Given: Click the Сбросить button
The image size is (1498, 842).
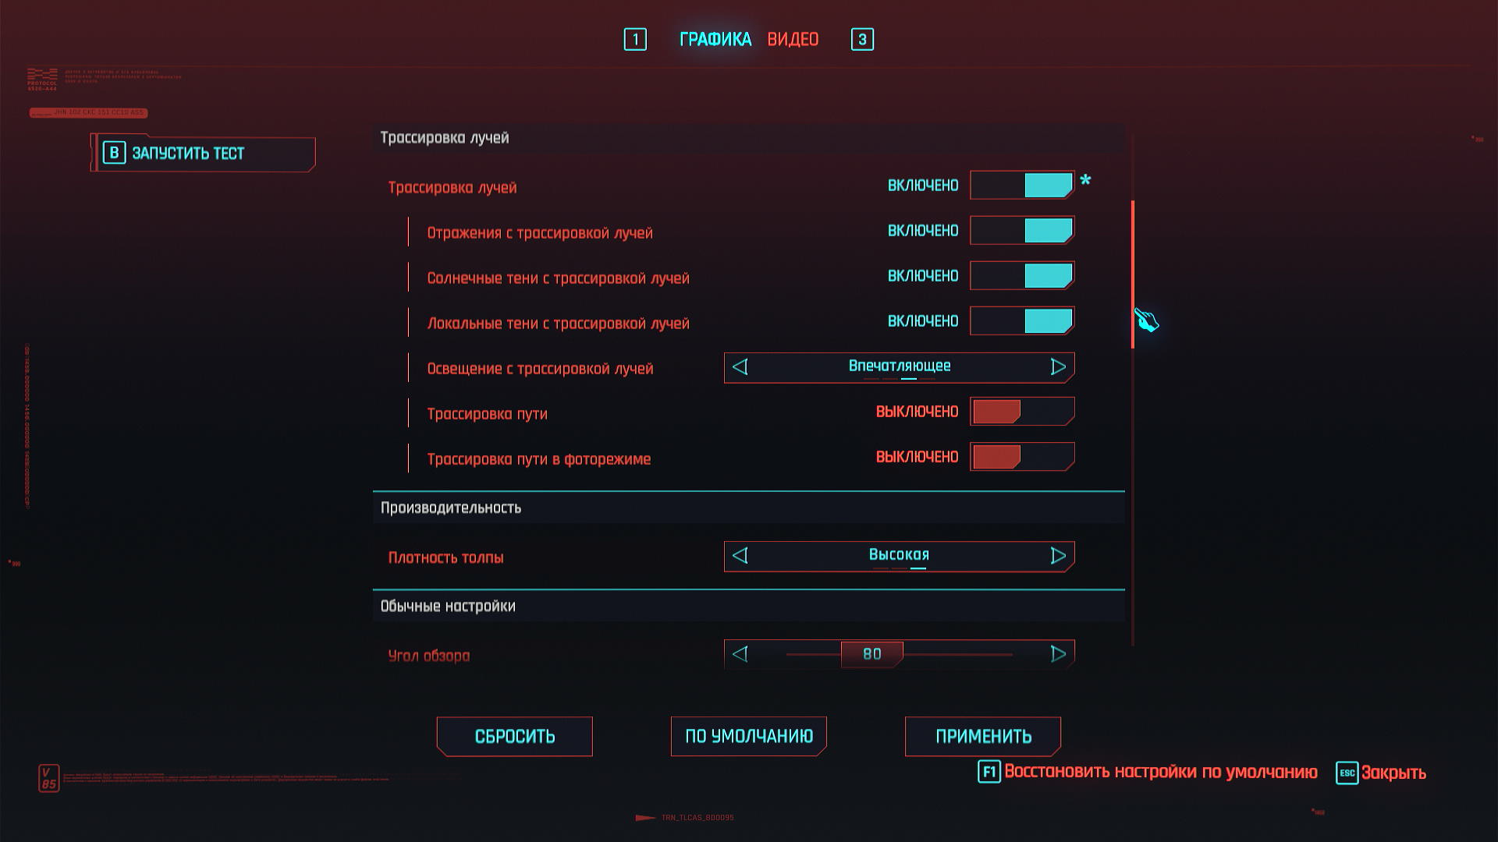Looking at the screenshot, I should coord(515,736).
